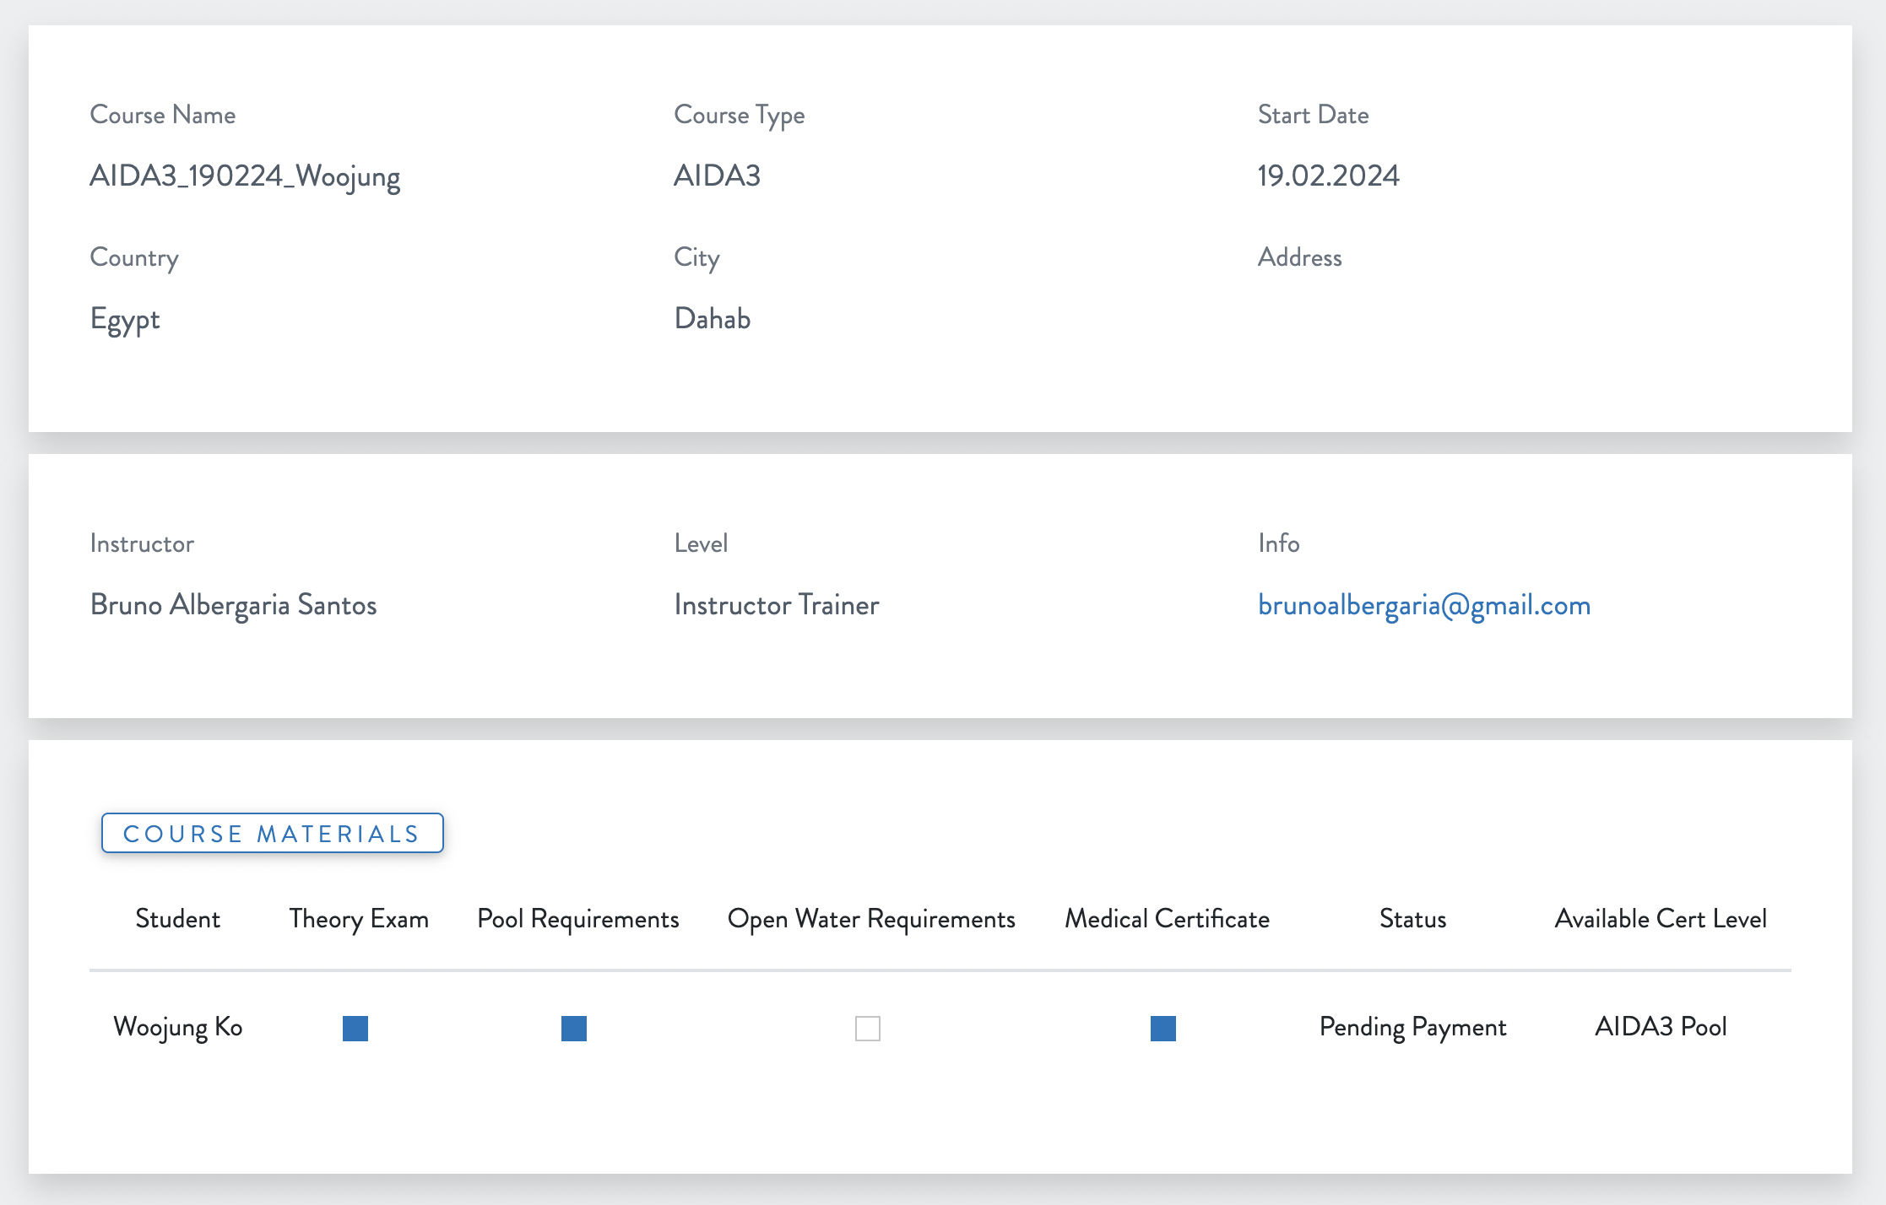Click the Student column header
Viewport: 1886px width, 1205px height.
[177, 918]
